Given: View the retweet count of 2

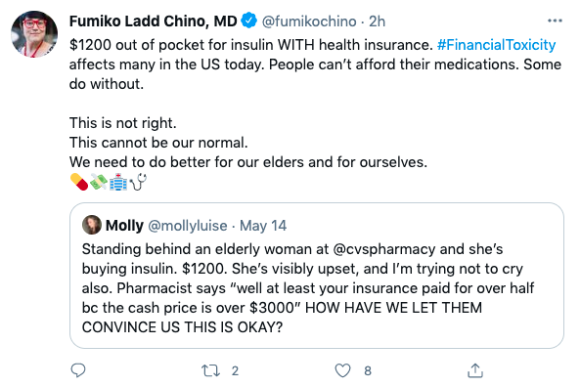Looking at the screenshot, I should pos(235,370).
